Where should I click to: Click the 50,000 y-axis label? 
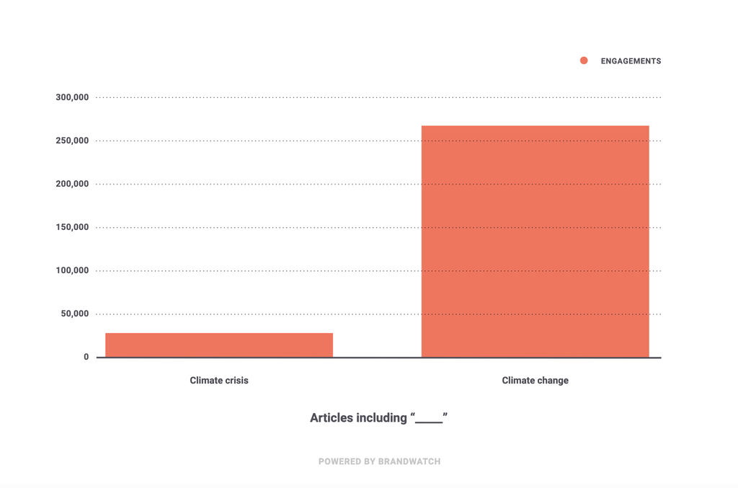coord(75,314)
